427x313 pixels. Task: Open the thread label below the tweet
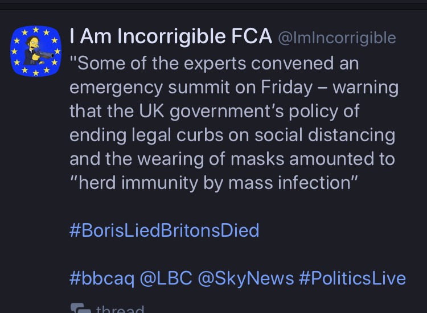(x=120, y=310)
